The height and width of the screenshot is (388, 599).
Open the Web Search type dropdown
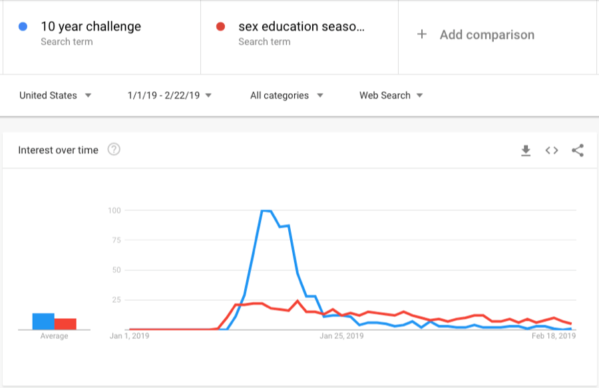pos(391,95)
